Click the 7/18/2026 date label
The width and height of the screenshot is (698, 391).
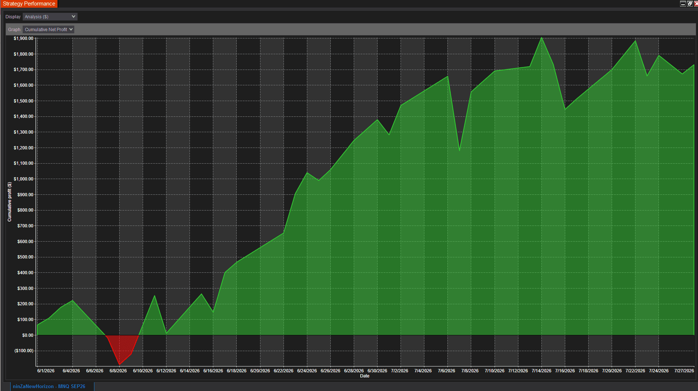pos(588,371)
